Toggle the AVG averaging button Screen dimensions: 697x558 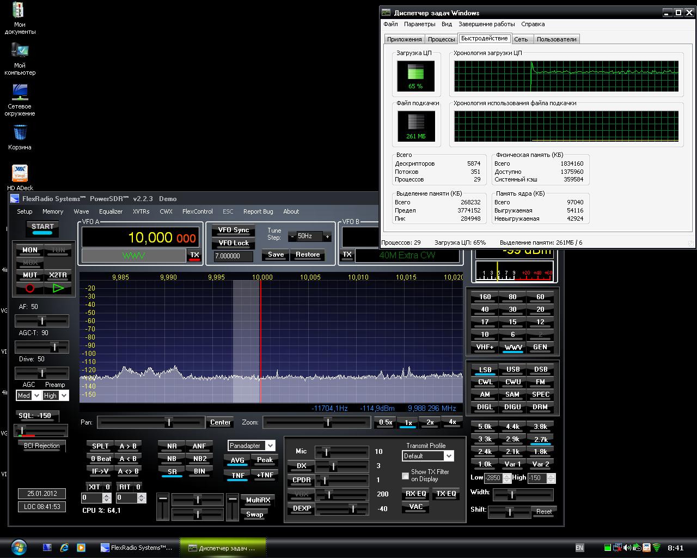pos(237,460)
